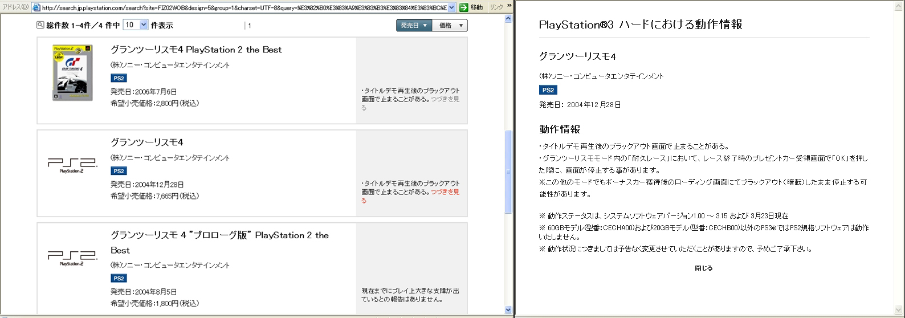Select popup heading PlayStation®3 ハードにおける動作情報
Viewport: 905px width, 318px height.
tap(641, 24)
